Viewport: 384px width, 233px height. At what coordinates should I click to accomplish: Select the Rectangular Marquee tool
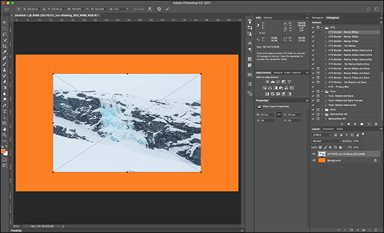tap(4, 28)
